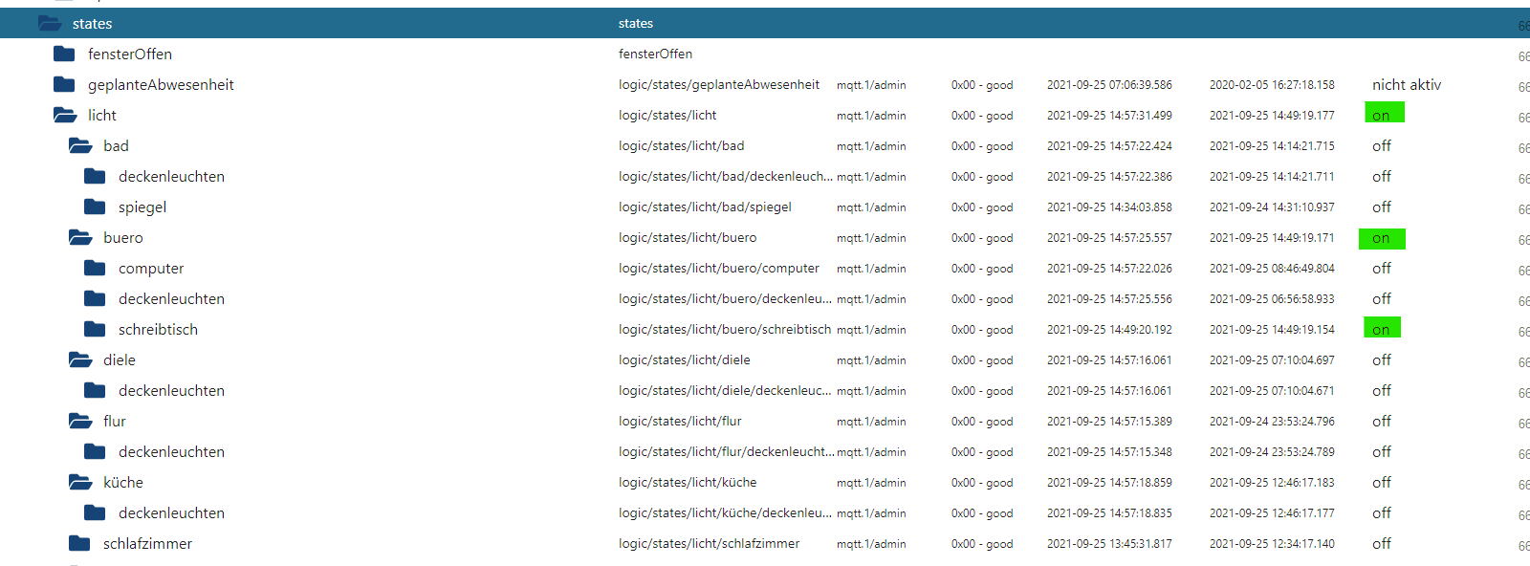Image resolution: width=1530 pixels, height=566 pixels.
Task: Click timestamp '2021-09-25 13:45:31.817'
Action: [x=1109, y=544]
